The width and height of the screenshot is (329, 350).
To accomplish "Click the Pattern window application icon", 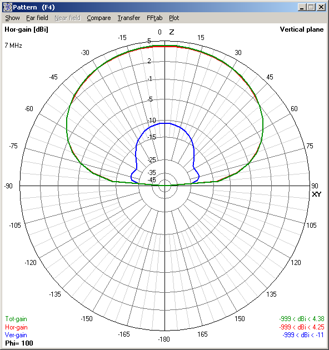I will click(7, 7).
